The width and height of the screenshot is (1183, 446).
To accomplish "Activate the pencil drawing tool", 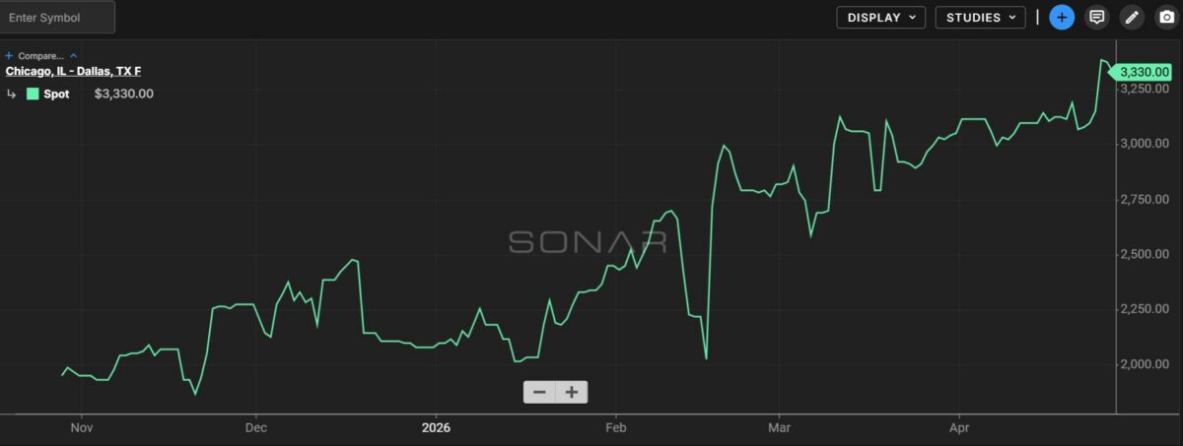I will coord(1132,18).
